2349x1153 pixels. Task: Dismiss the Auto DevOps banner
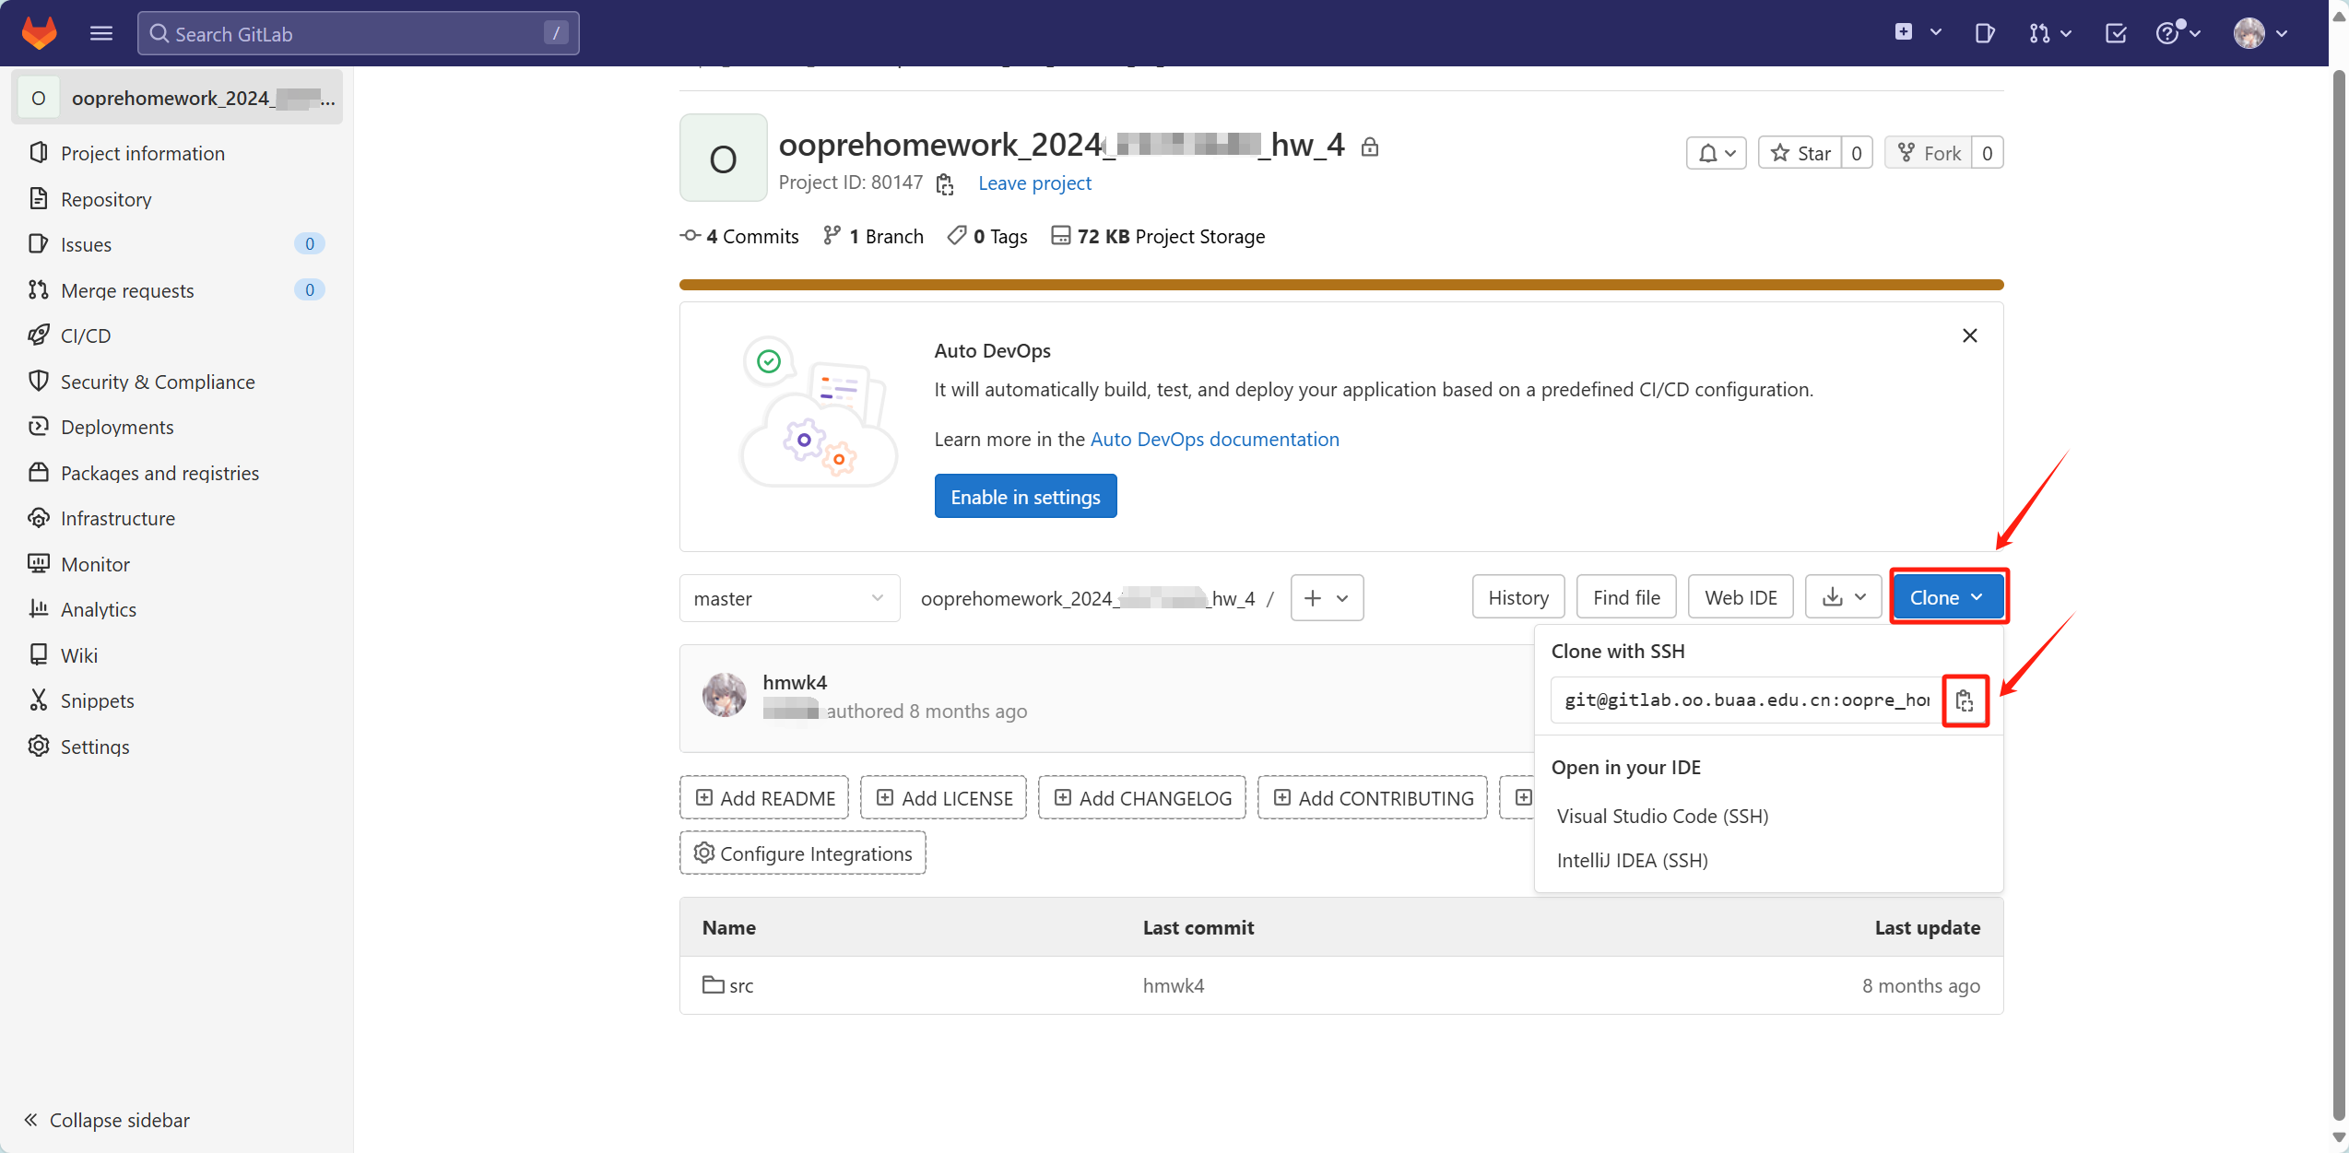pos(1969,335)
